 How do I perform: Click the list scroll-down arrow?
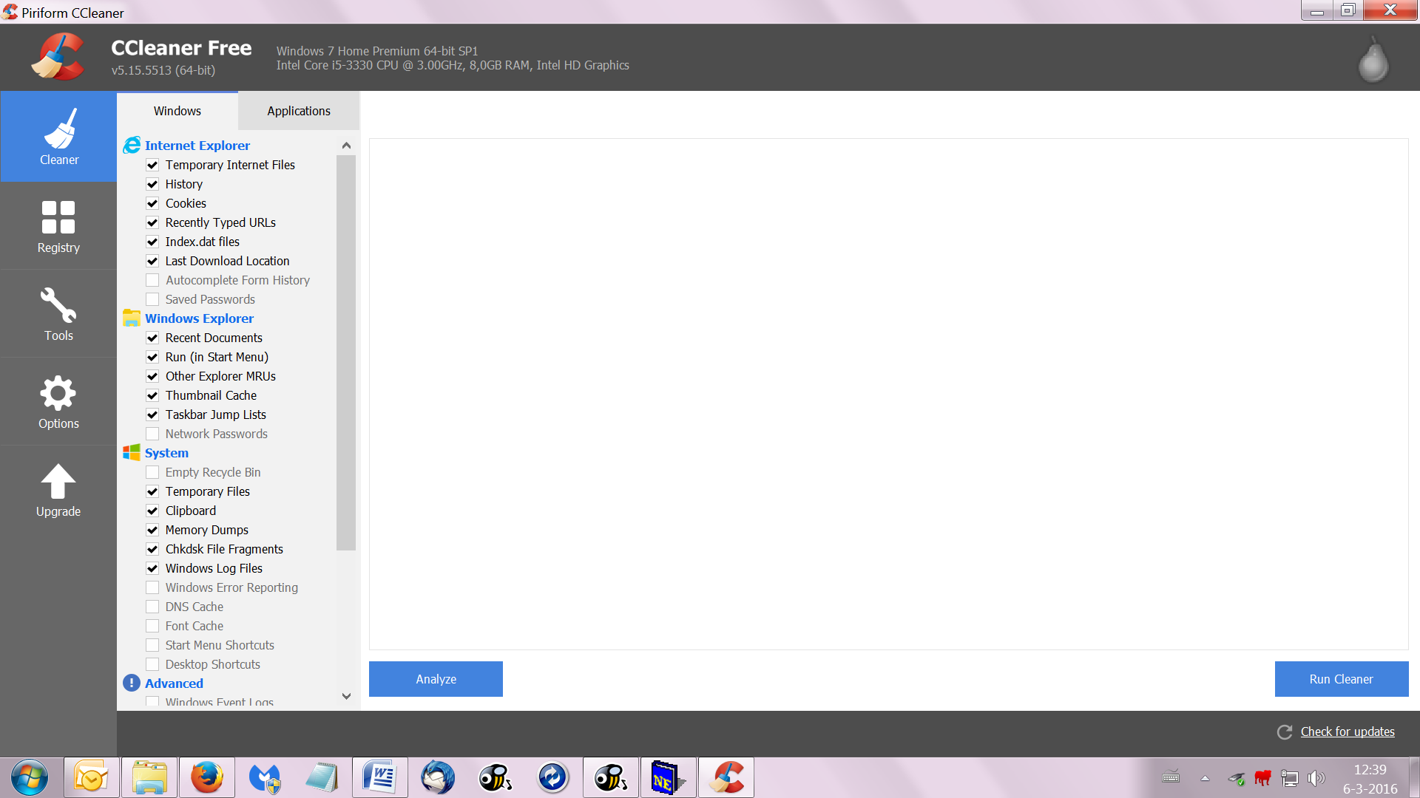(346, 696)
